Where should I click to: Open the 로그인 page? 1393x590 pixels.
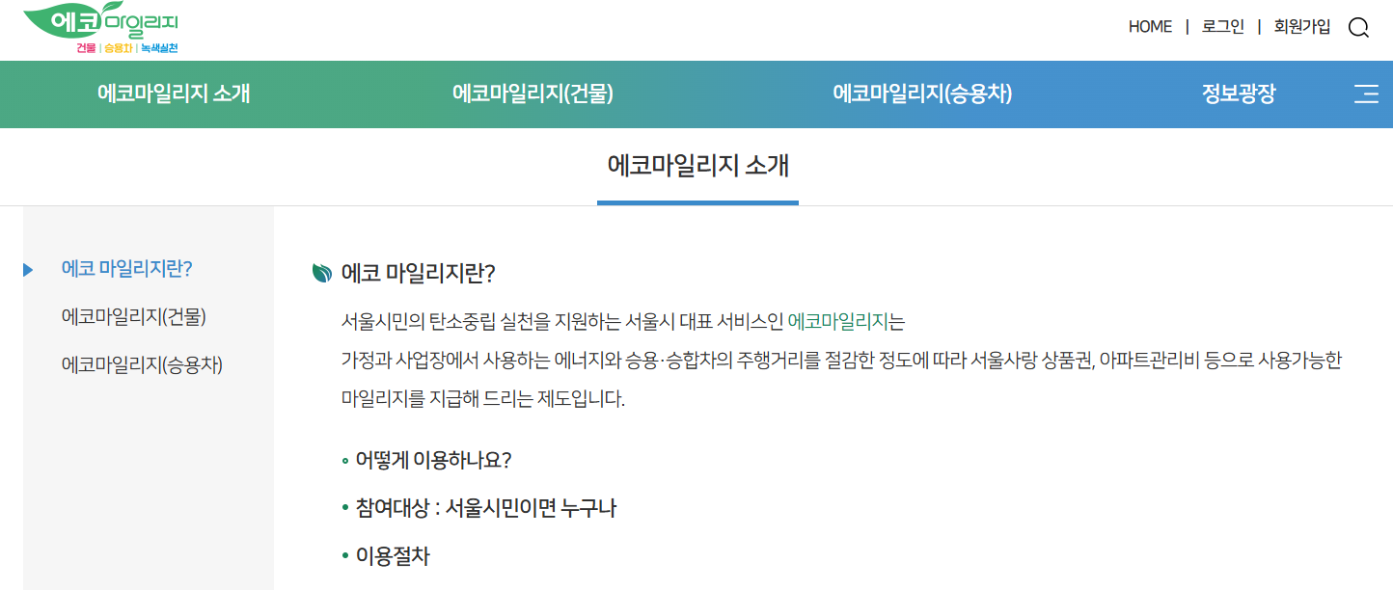coord(1222,26)
